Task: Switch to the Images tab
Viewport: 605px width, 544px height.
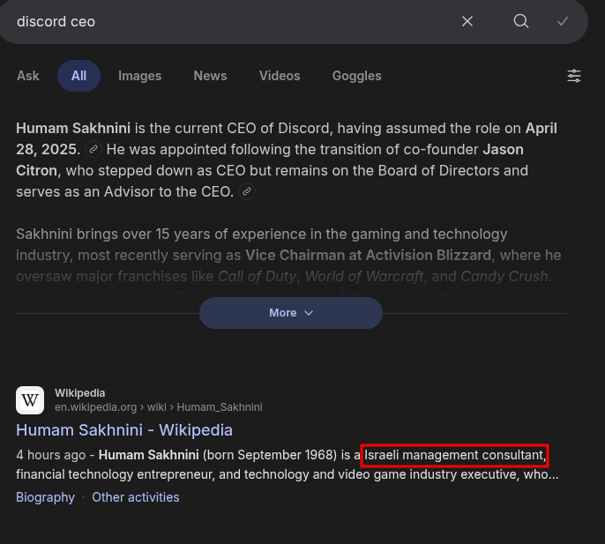Action: click(139, 76)
